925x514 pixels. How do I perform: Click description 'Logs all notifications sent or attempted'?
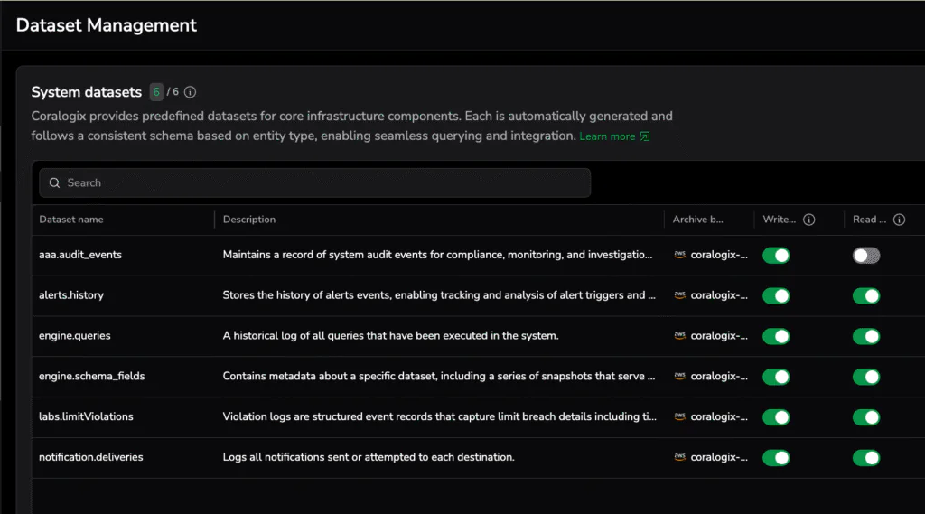(369, 457)
